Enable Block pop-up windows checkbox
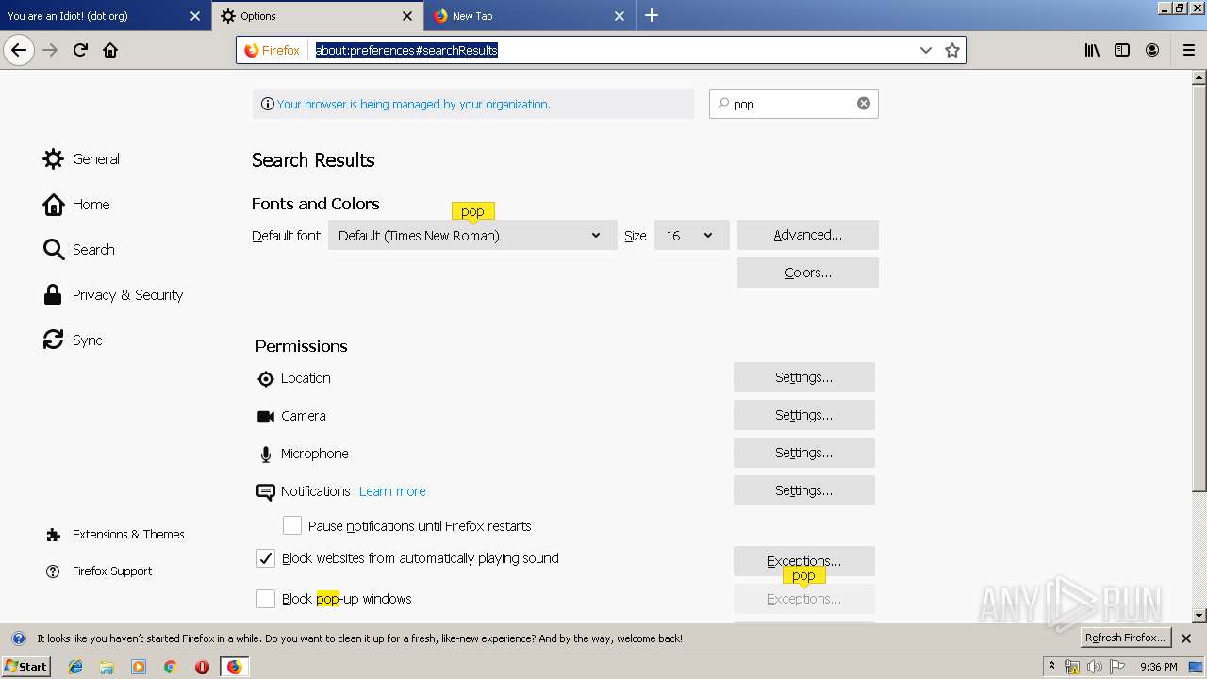The image size is (1207, 679). pos(266,599)
